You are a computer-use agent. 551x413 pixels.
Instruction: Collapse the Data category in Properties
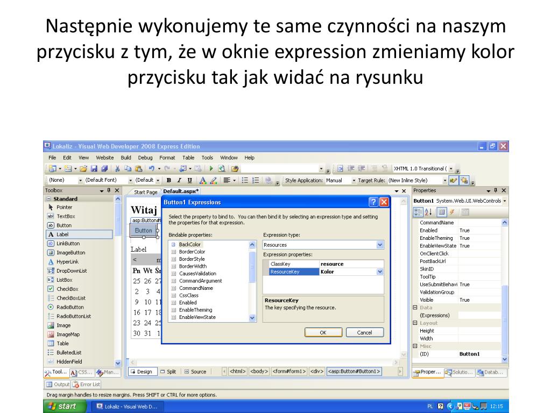(x=415, y=307)
